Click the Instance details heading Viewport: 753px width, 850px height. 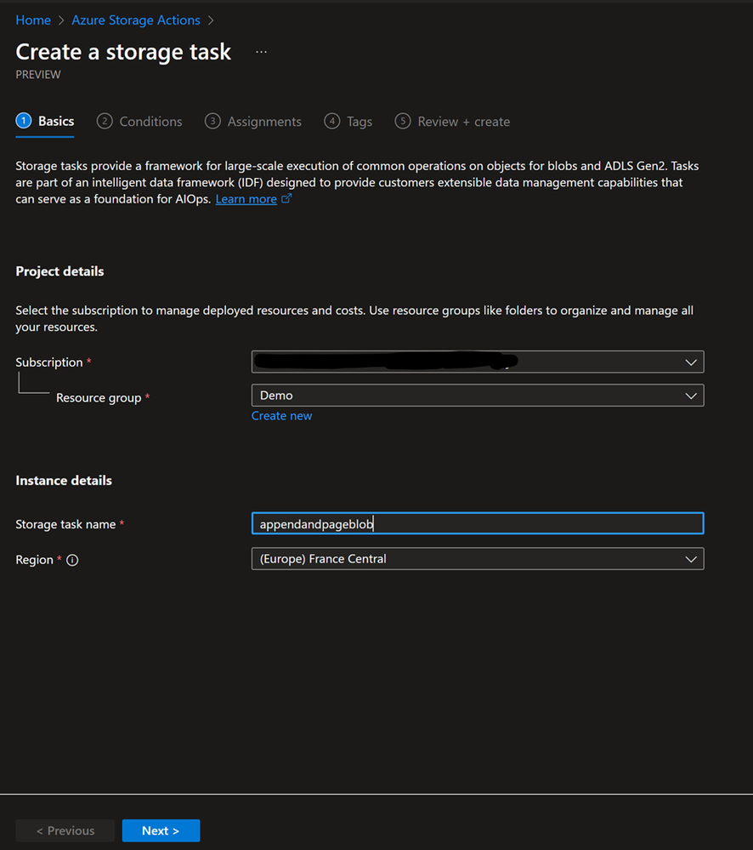point(64,480)
